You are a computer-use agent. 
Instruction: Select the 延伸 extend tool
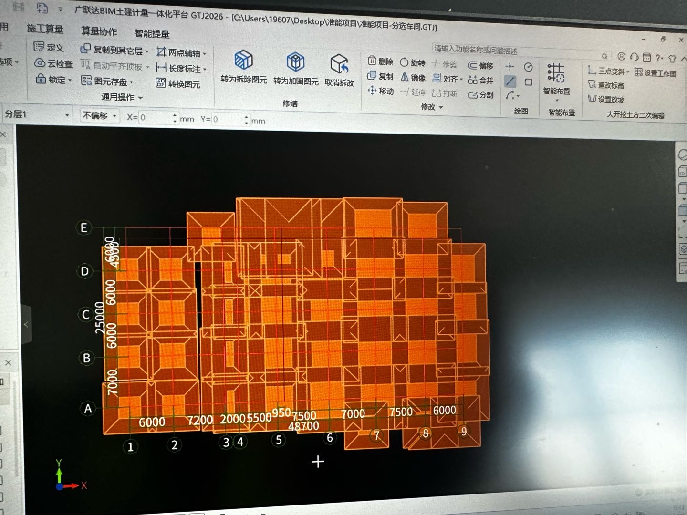[x=413, y=92]
